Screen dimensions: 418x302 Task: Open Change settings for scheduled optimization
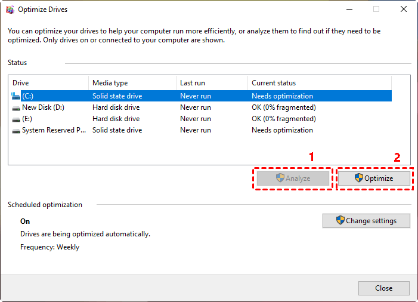point(366,220)
